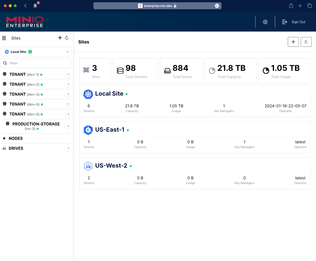Open settings via the gear icon
This screenshot has width=316, height=261.
[x=265, y=22]
